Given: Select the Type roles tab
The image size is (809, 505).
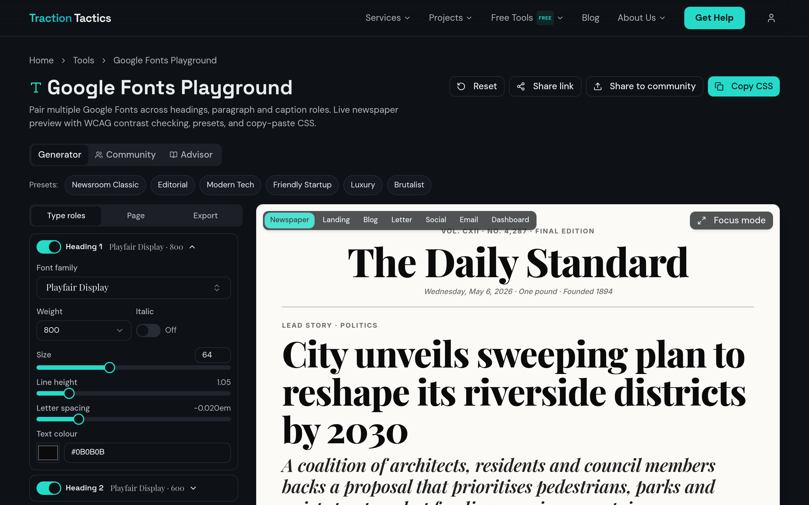Looking at the screenshot, I should (x=66, y=216).
